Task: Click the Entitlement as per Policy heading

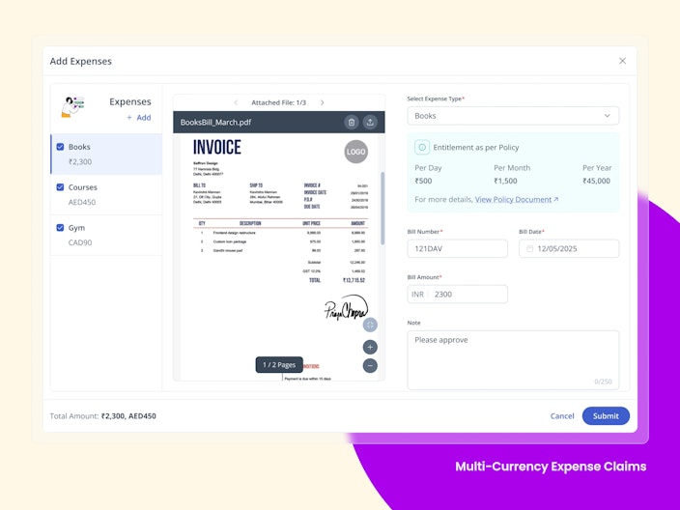Action: pos(476,148)
